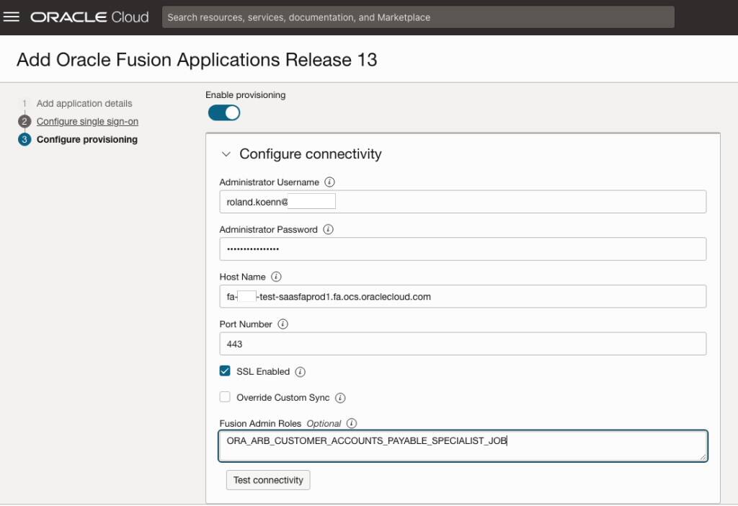Image resolution: width=738 pixels, height=506 pixels.
Task: Collapse the Configure connectivity section
Action: (226, 154)
